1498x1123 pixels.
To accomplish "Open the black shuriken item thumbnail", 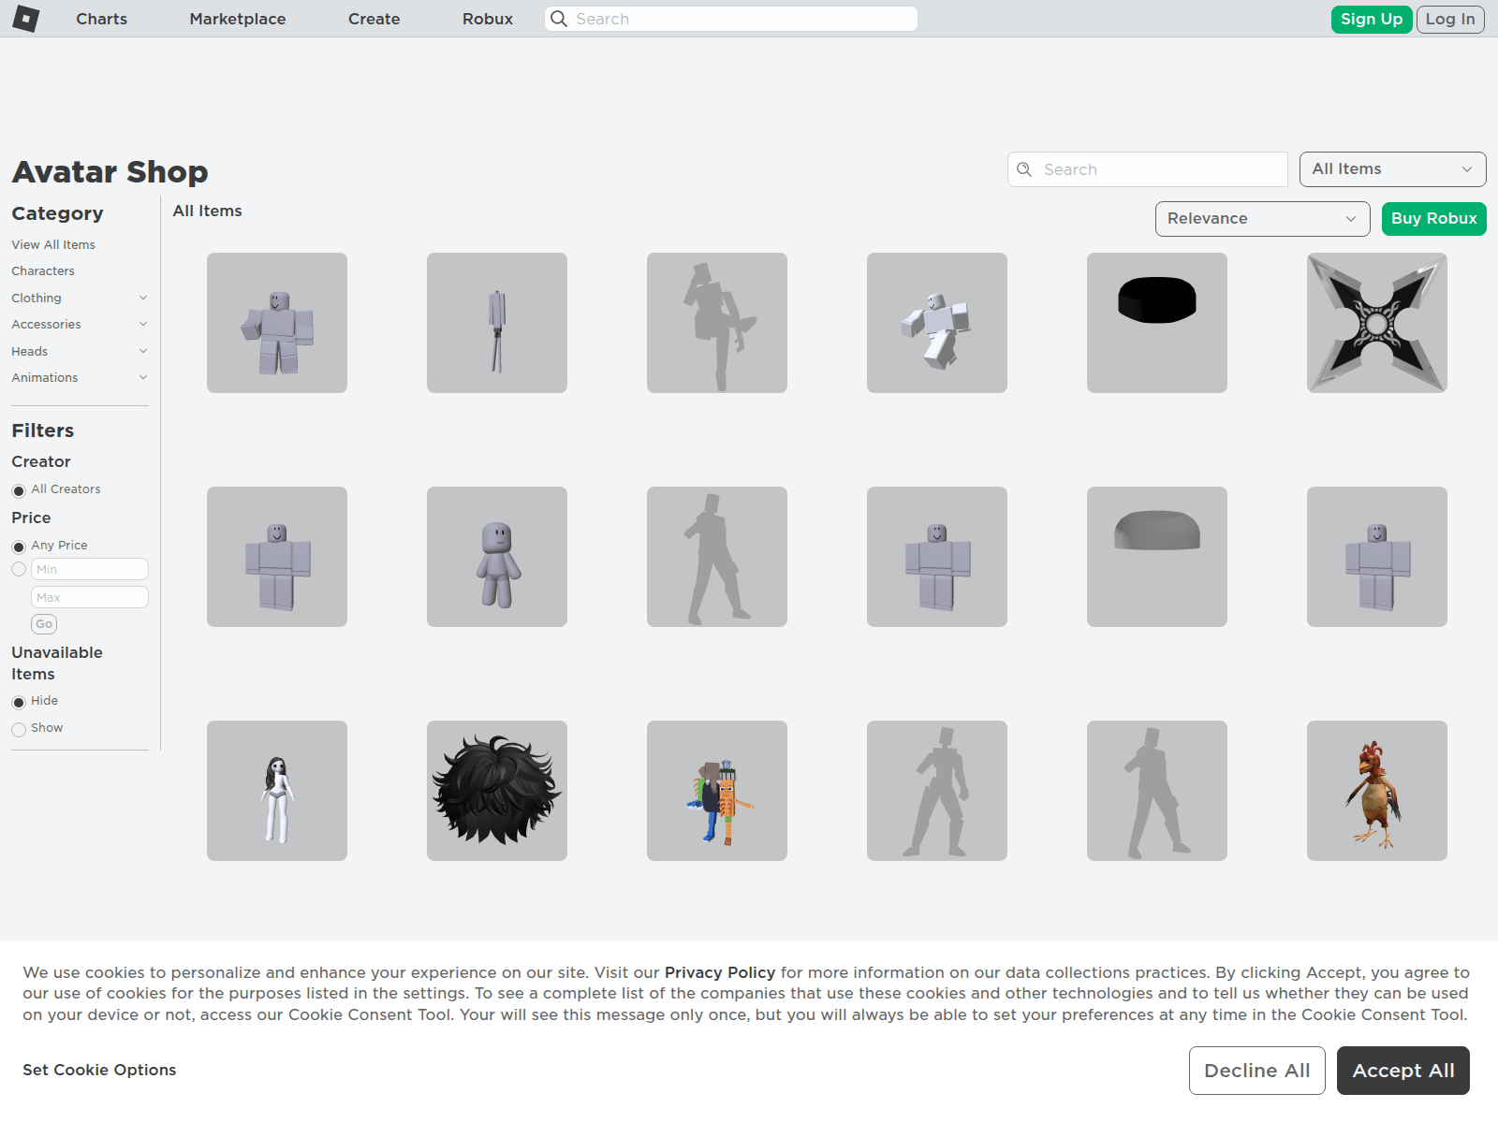I will click(1376, 322).
